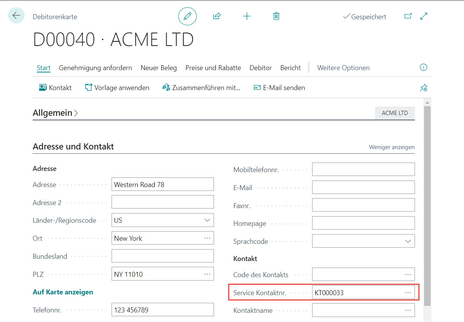Viewport: 464px width, 322px height.
Task: Click the share icon
Action: (217, 16)
